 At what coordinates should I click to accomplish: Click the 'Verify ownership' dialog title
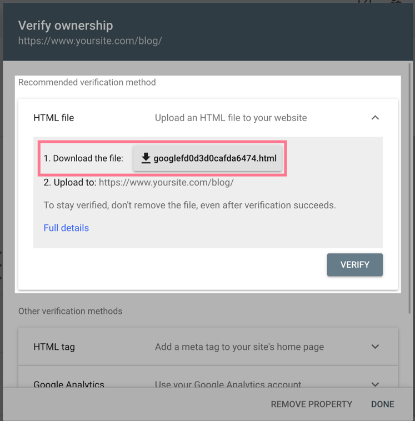(x=66, y=26)
